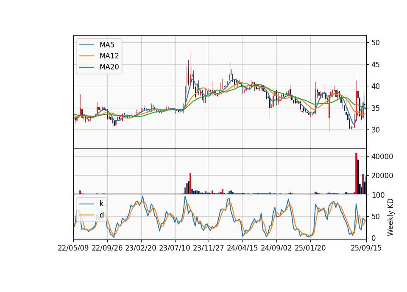Click the d legend label
Image resolution: width=407 pixels, height=292 pixels.
(102, 215)
